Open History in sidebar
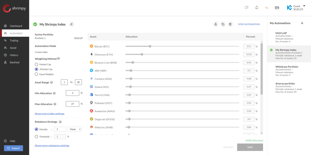The width and height of the screenshot is (311, 155). tap(15, 55)
